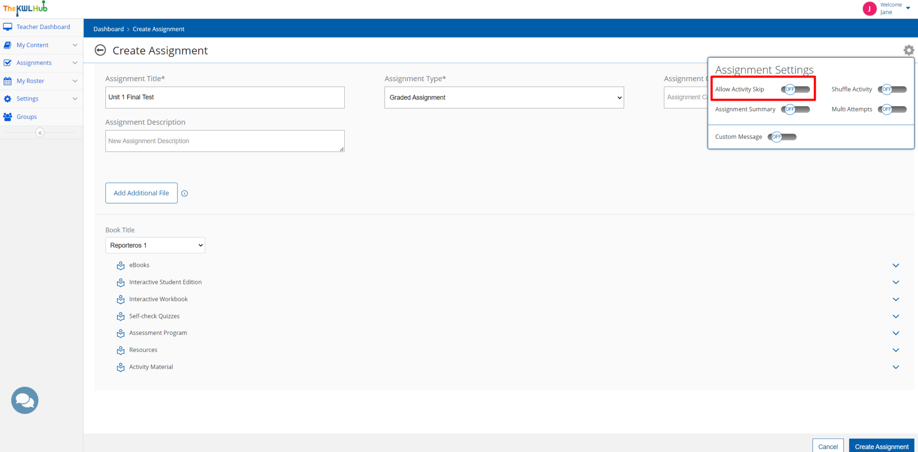Image resolution: width=918 pixels, height=452 pixels.
Task: Click the user avatar J icon
Action: point(869,9)
